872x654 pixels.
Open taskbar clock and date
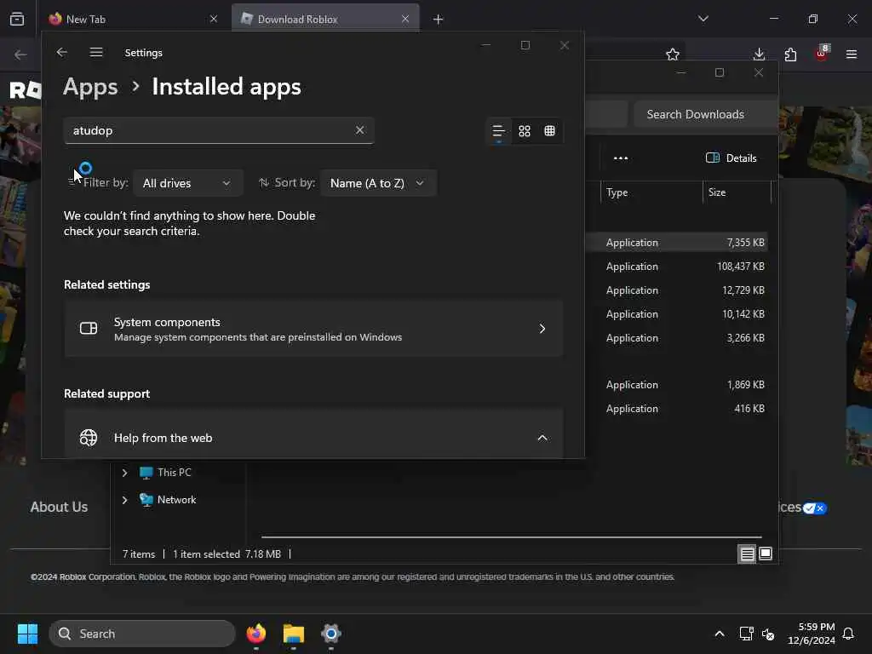click(812, 634)
